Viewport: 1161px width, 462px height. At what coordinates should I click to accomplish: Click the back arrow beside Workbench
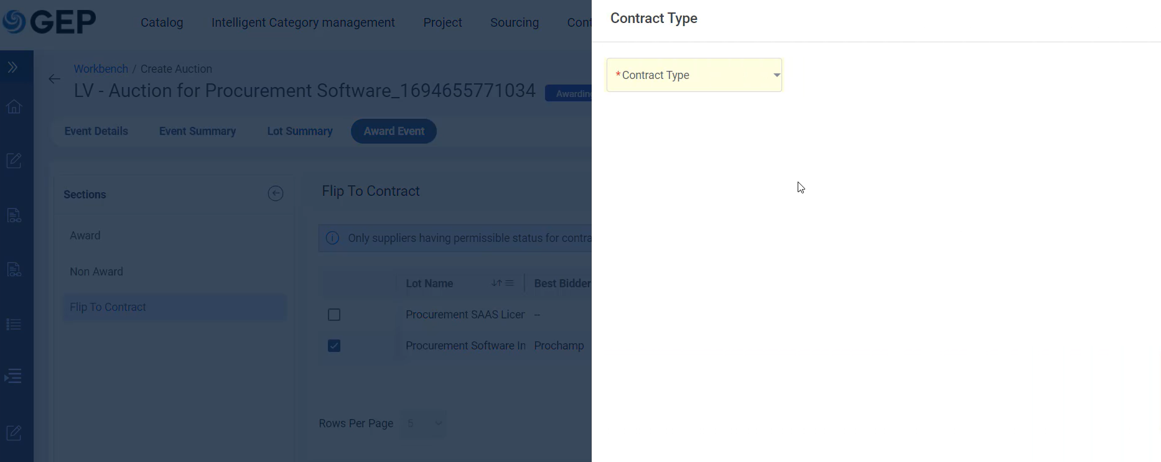pos(55,79)
